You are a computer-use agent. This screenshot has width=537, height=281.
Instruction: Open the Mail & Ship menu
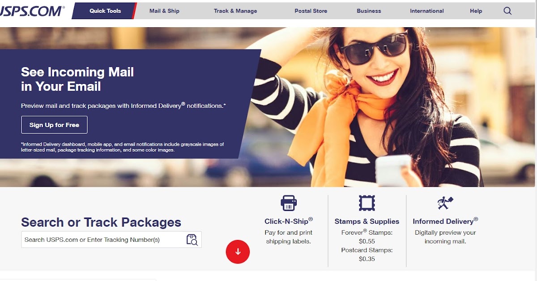coord(164,11)
